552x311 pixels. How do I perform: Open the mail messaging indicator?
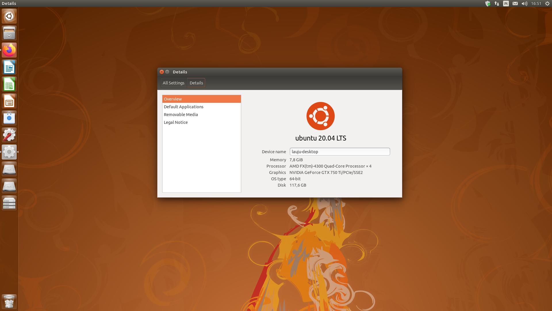(515, 3)
